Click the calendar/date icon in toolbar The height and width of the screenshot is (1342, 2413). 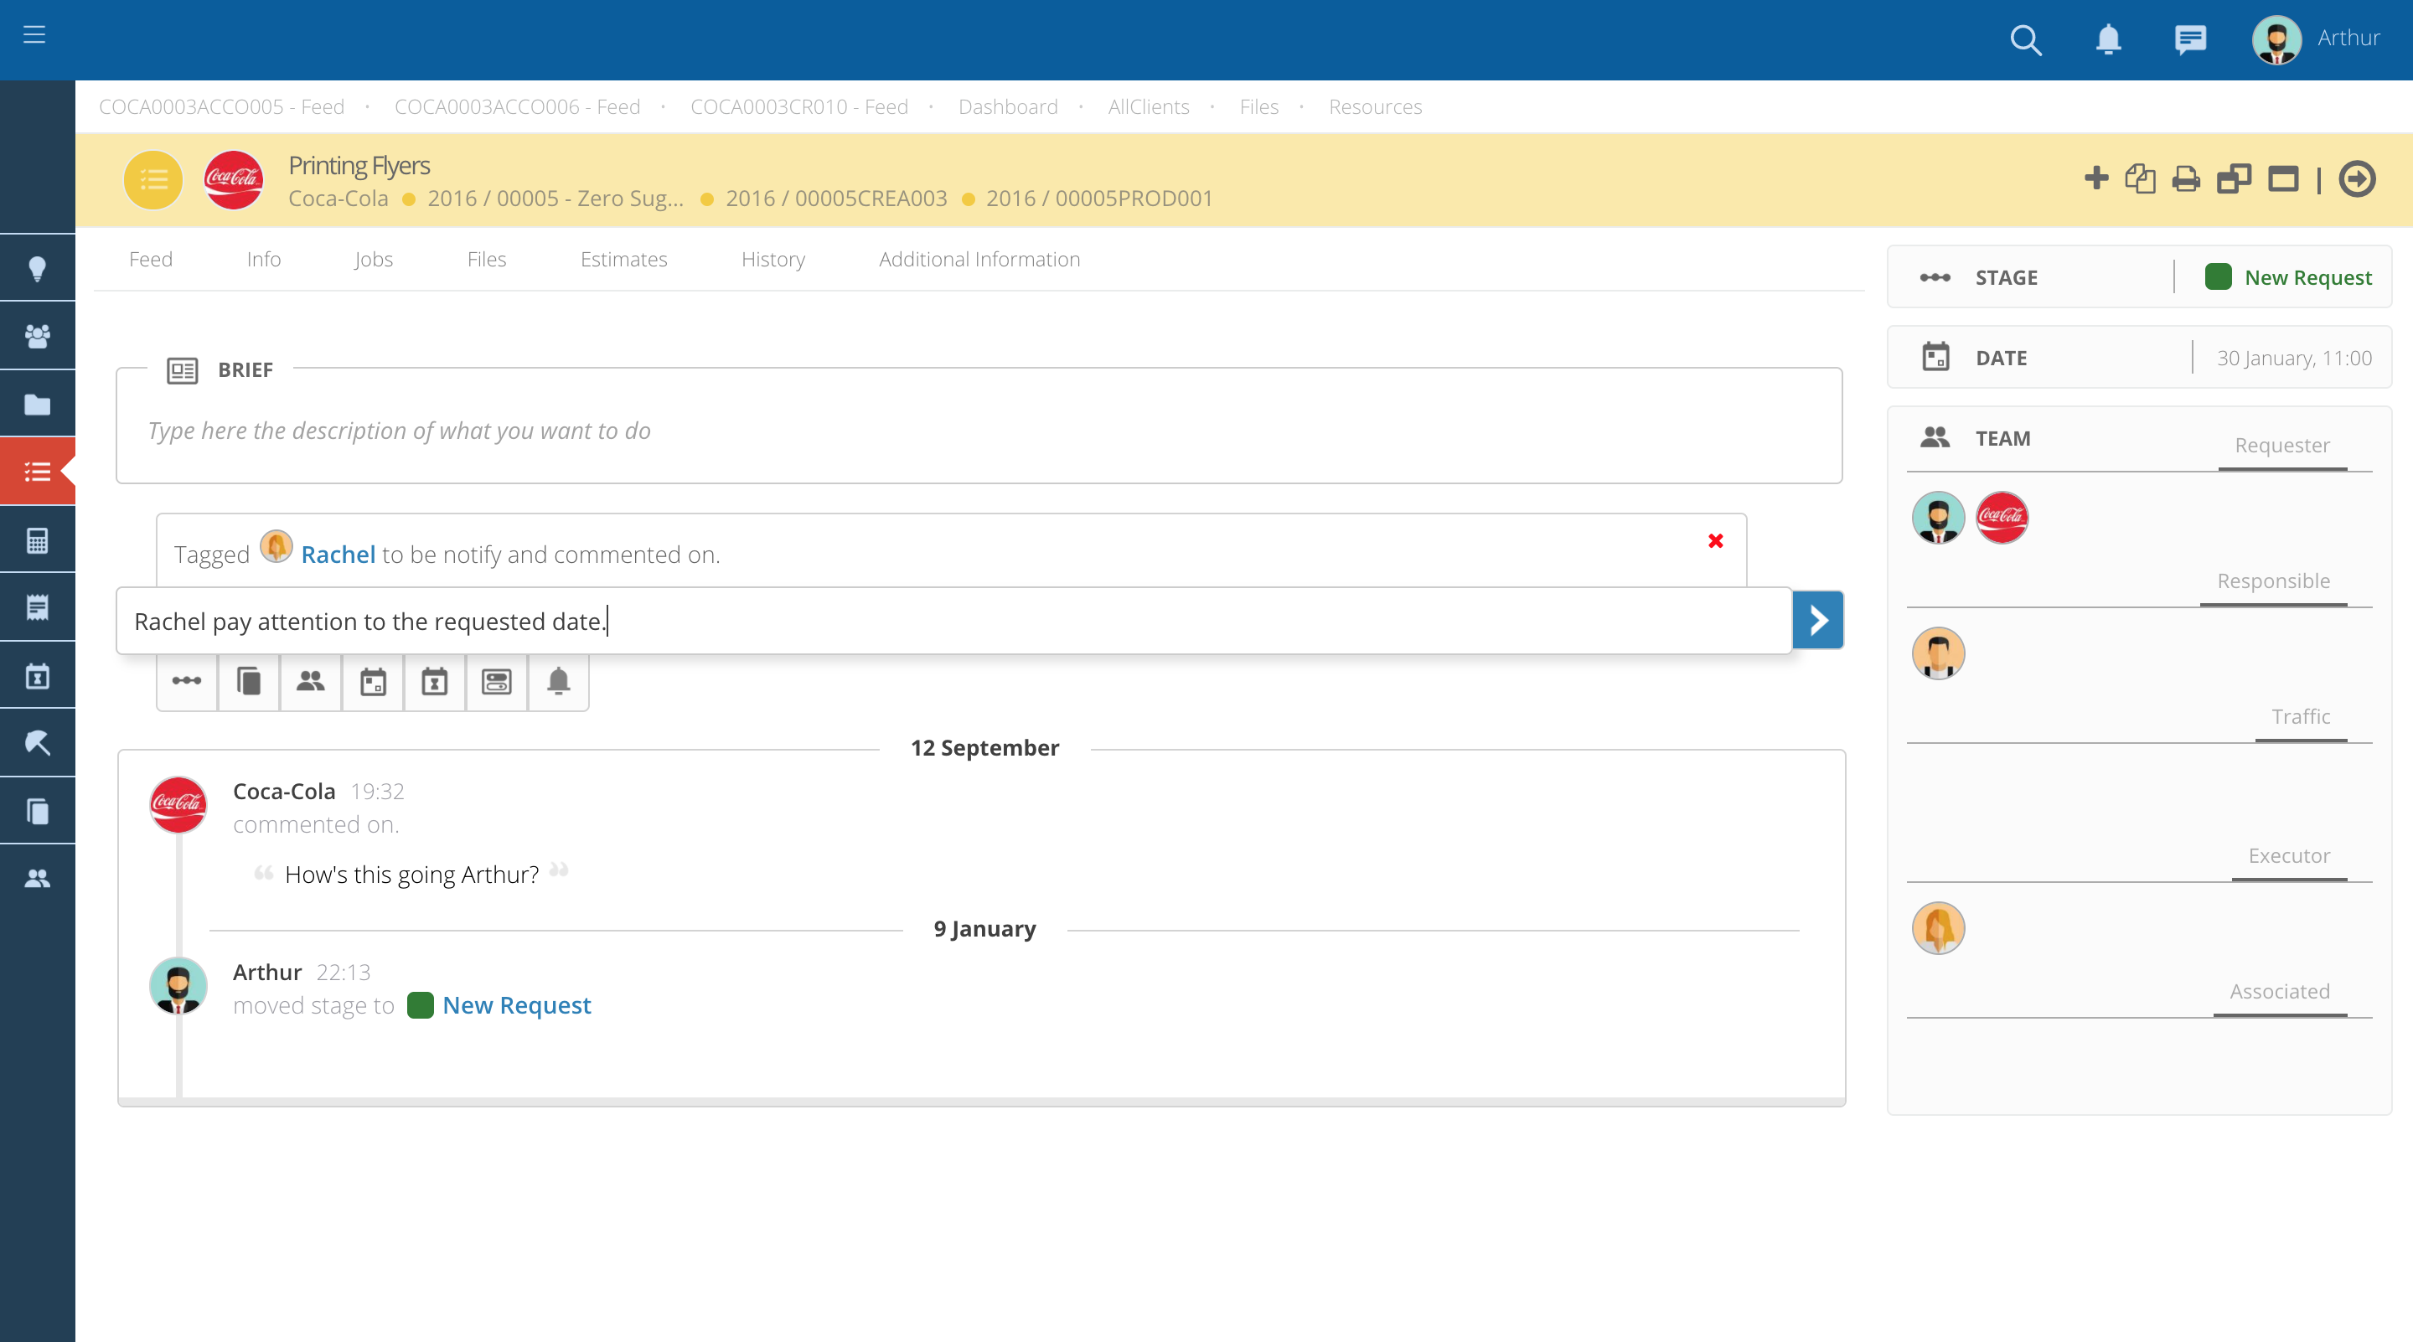click(x=372, y=681)
